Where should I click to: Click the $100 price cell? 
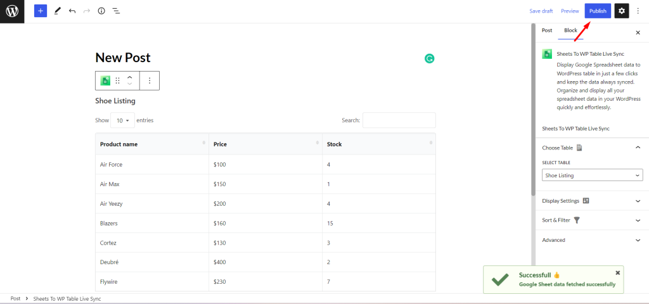click(x=266, y=165)
